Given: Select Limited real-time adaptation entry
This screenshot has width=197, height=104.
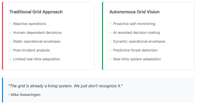Looking at the screenshot, I should (x=37, y=59).
